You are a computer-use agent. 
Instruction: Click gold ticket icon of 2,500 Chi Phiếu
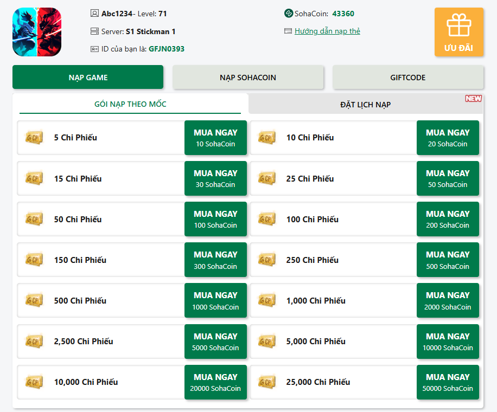point(34,342)
